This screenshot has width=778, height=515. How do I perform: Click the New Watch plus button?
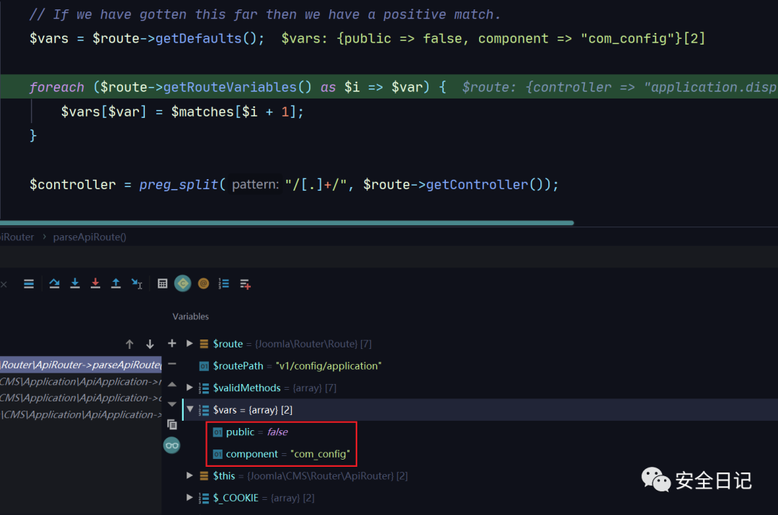(171, 344)
